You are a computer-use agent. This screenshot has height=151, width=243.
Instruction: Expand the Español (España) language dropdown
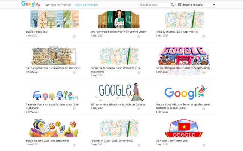point(199,5)
